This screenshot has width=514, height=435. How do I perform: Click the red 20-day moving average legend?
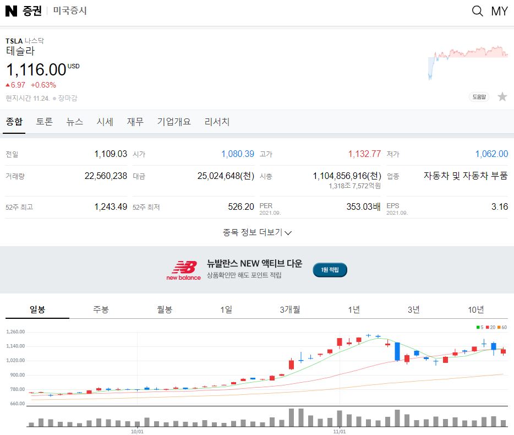[491, 327]
